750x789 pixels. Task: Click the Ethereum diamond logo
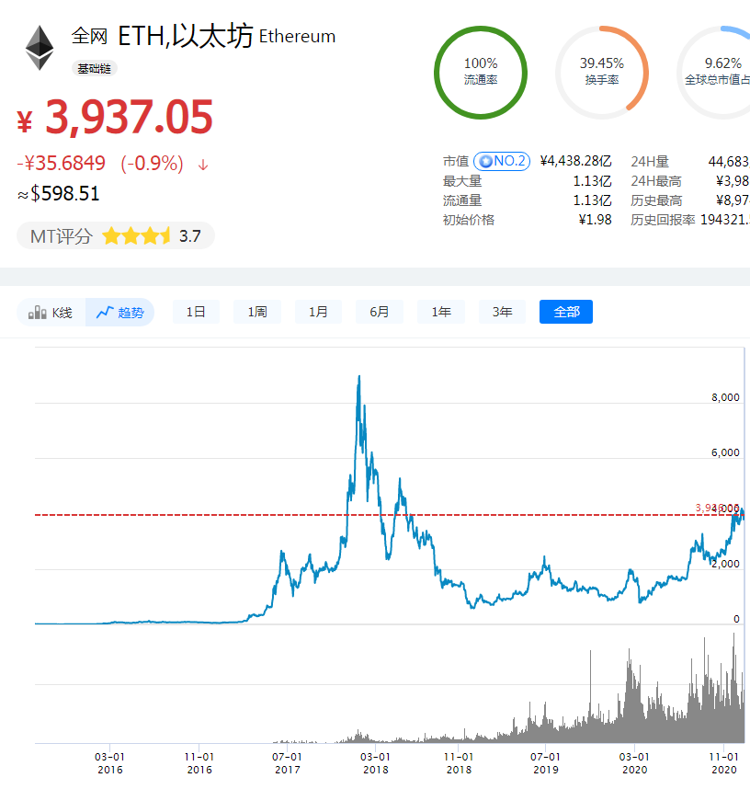pyautogui.click(x=40, y=48)
